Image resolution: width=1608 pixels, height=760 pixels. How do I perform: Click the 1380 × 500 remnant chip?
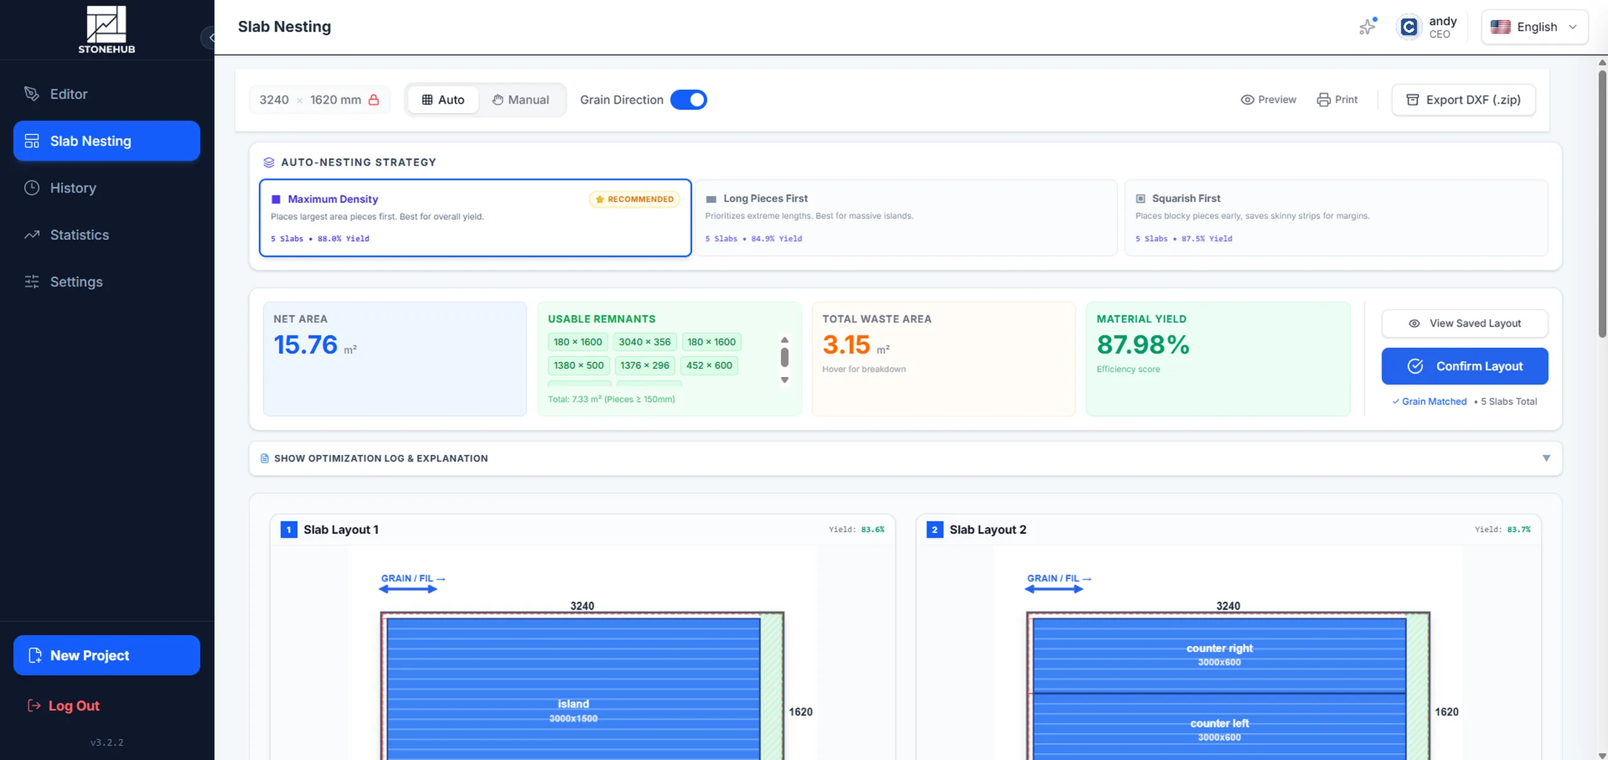coord(579,366)
